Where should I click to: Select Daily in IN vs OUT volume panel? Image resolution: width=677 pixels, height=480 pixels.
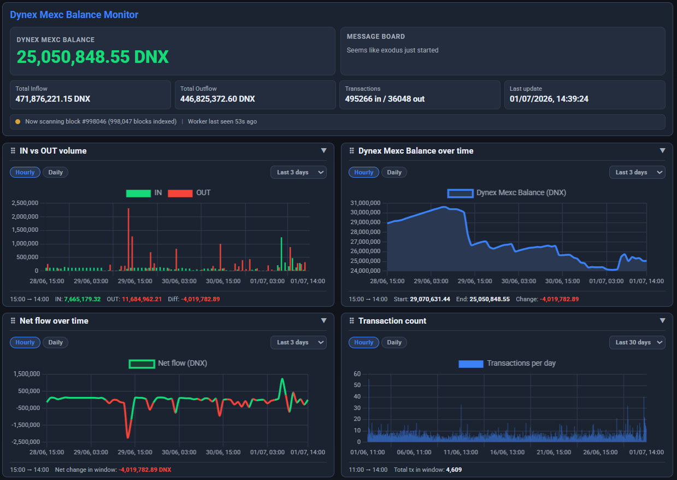56,172
